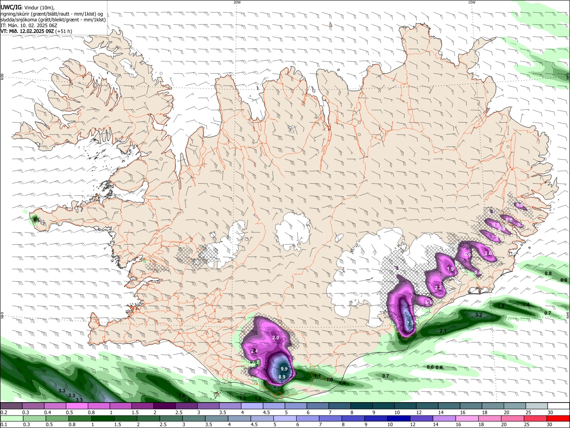
Task: Click the 0.9 rain value
Action: pos(564,280)
